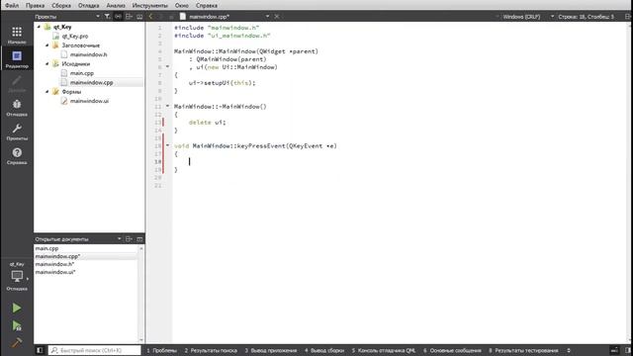Screen dimensions: 633x356
Task: Show 8 Результаты тестирования pane
Action: [x=523, y=350]
